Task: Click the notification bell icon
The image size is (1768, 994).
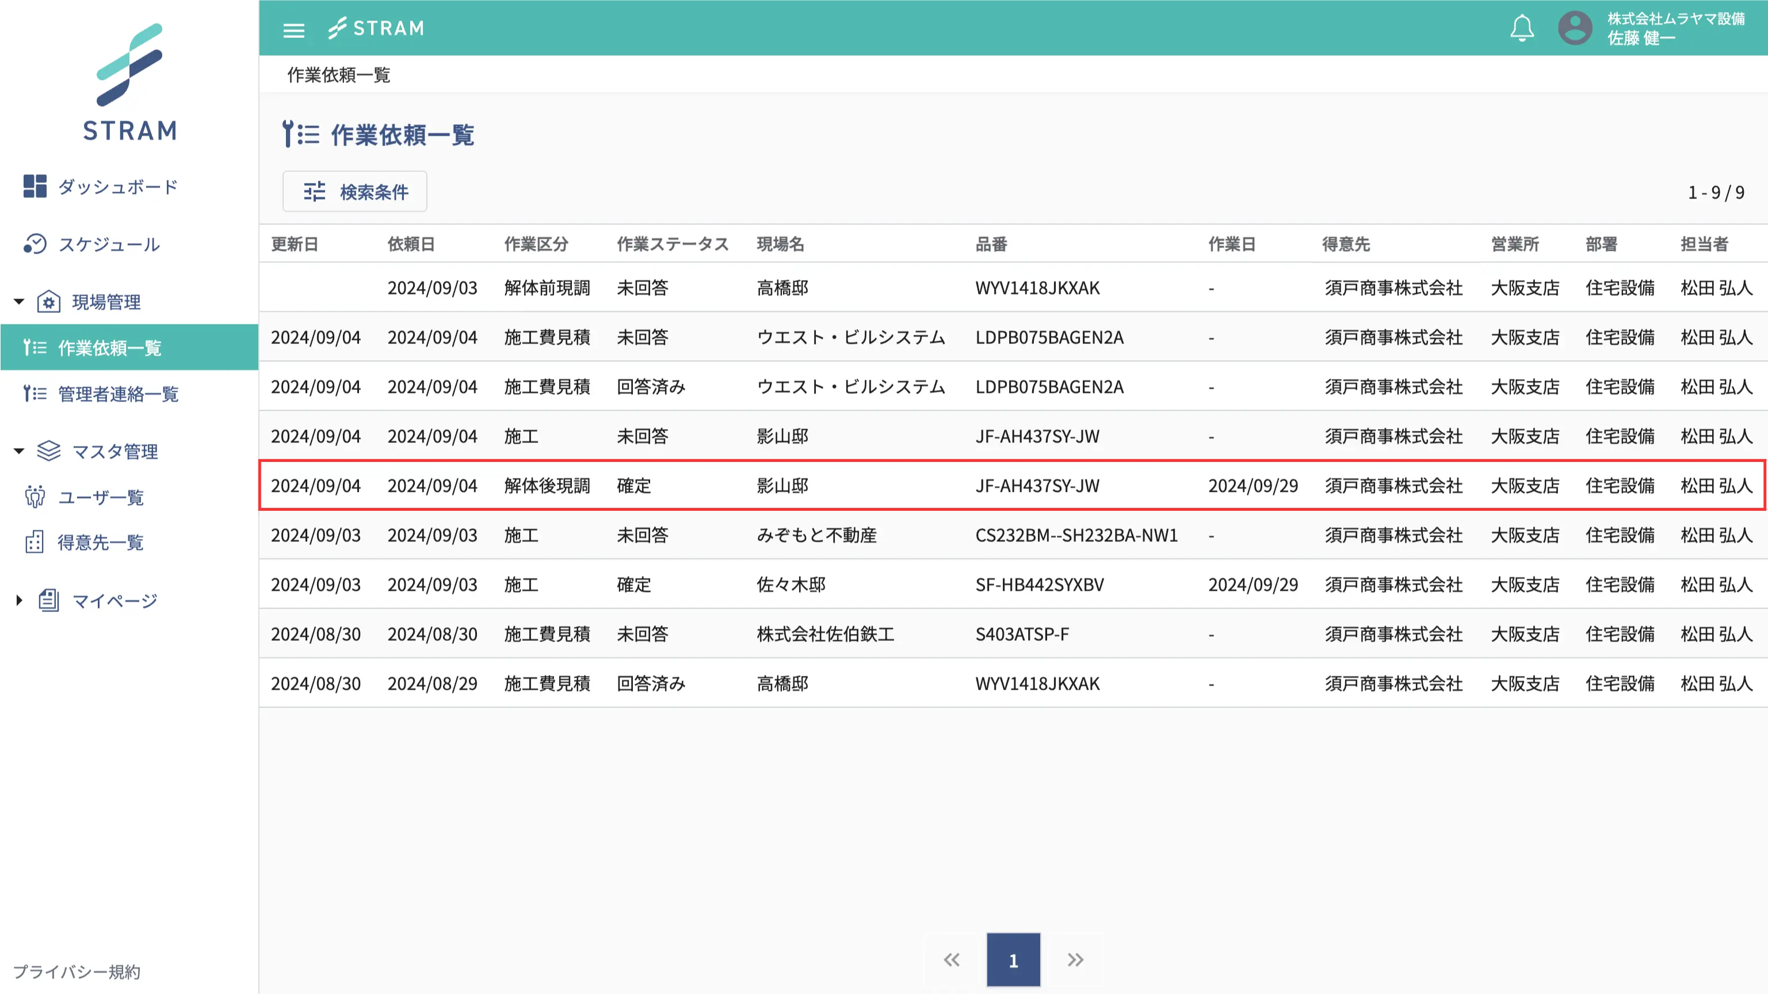Action: [1522, 29]
